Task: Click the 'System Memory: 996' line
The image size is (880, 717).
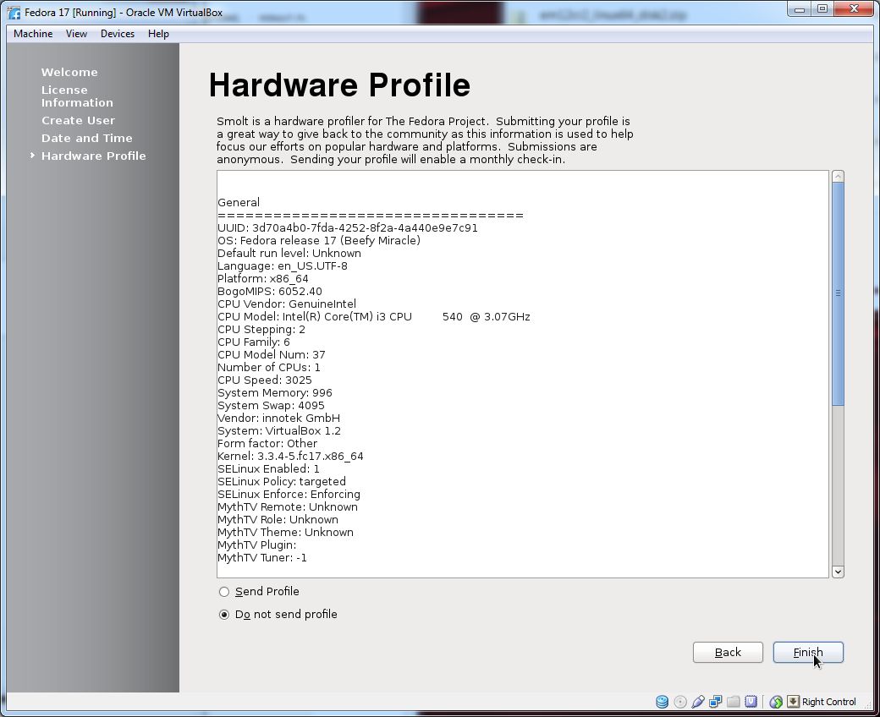Action: pos(274,393)
